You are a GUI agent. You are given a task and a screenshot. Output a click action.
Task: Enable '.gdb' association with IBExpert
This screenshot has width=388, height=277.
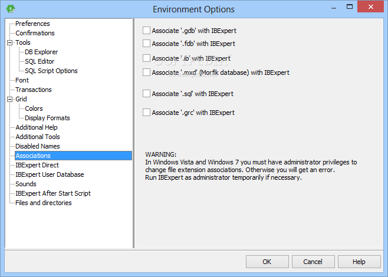147,30
